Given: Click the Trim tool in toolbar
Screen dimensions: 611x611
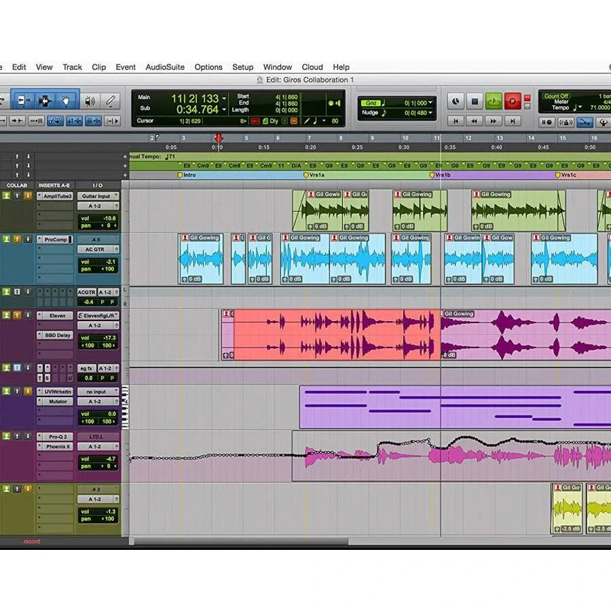Looking at the screenshot, I should tap(23, 101).
